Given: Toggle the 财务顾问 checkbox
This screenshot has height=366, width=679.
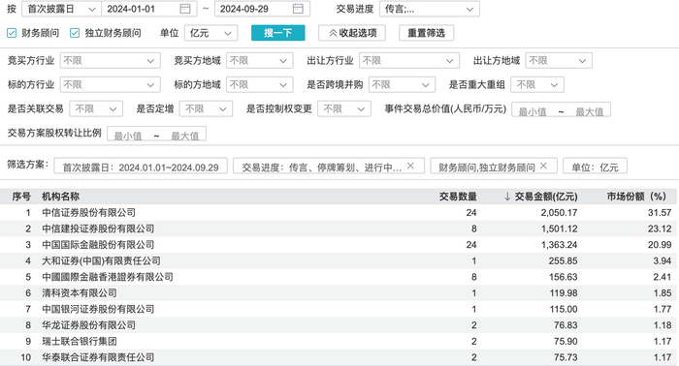Looking at the screenshot, I should click(x=12, y=33).
